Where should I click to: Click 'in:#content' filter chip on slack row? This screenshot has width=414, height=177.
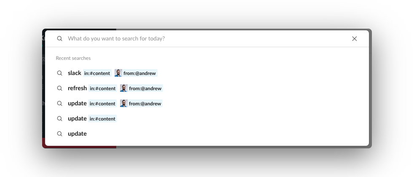click(x=97, y=73)
